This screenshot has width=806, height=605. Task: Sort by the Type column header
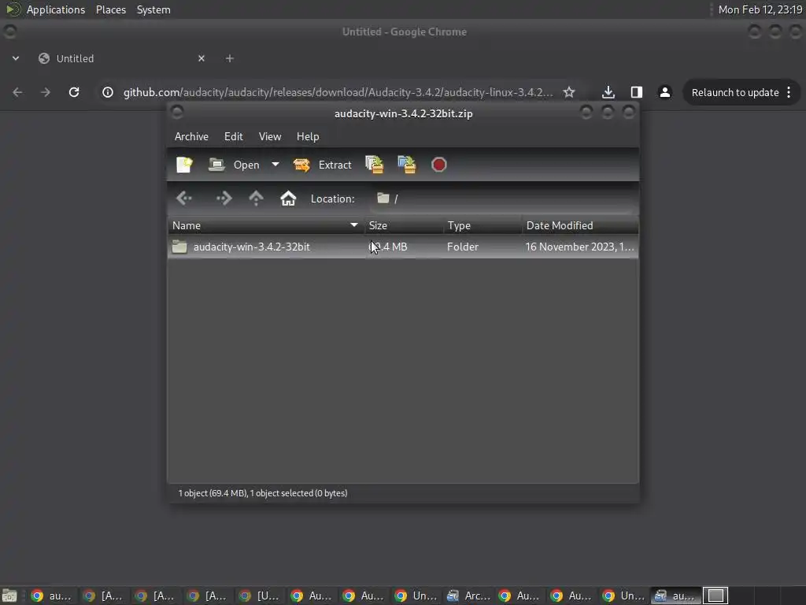[482, 225]
